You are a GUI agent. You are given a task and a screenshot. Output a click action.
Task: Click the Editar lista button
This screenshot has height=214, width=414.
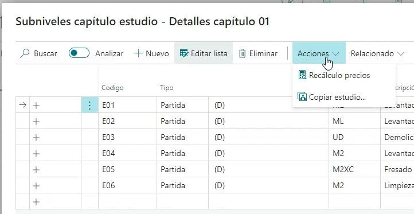coord(204,53)
